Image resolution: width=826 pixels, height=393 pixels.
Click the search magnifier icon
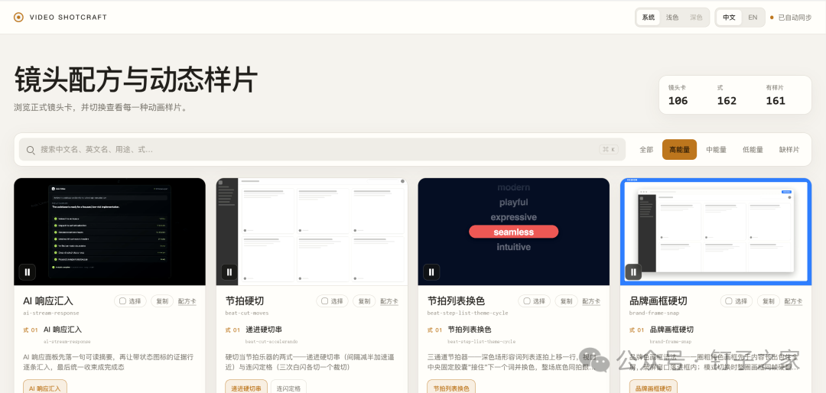(31, 150)
